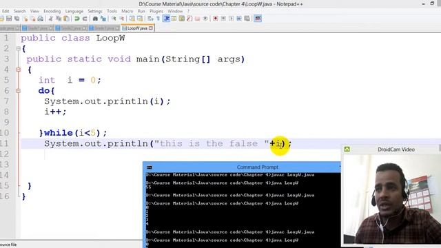Click the Stop Recording macro icon
The height and width of the screenshot is (248, 441).
pos(223,19)
